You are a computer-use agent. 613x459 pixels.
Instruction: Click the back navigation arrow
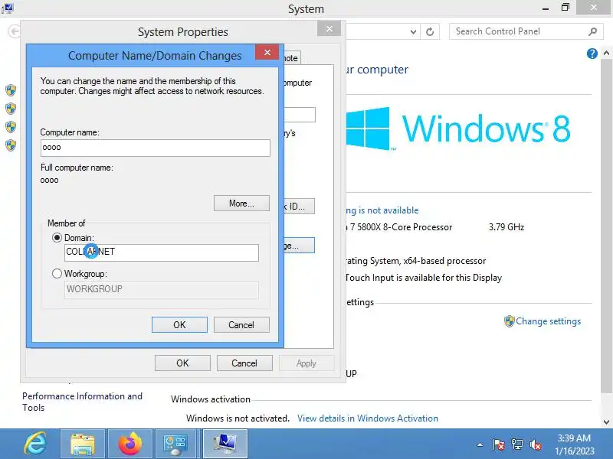[x=14, y=31]
